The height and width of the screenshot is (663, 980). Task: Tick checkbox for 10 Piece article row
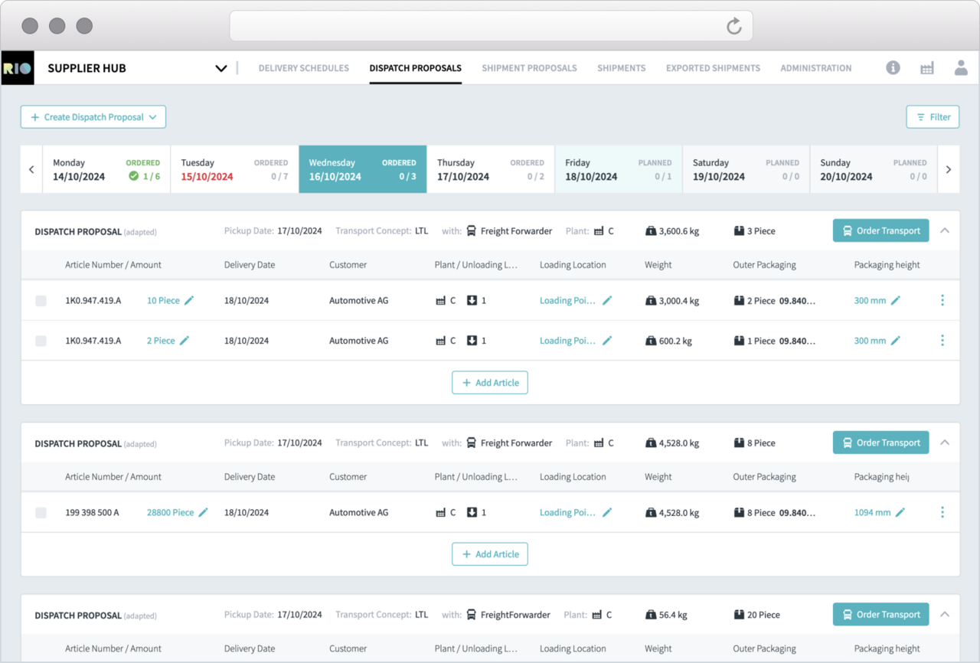(x=41, y=301)
